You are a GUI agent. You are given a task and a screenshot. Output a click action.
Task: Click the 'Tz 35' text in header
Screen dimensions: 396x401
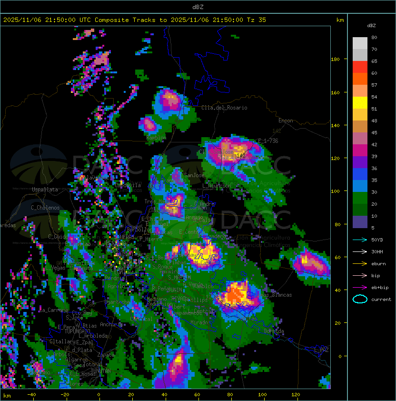[257, 20]
